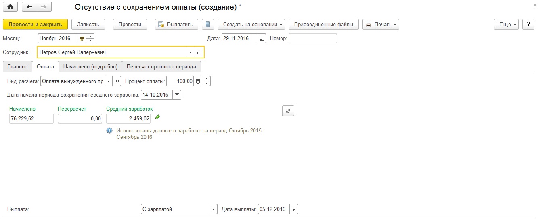This screenshot has height=221, width=538.
Task: Expand the Вид расчета dropdown
Action: pyautogui.click(x=108, y=81)
